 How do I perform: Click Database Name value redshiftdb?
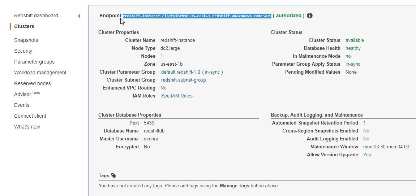[154, 131]
